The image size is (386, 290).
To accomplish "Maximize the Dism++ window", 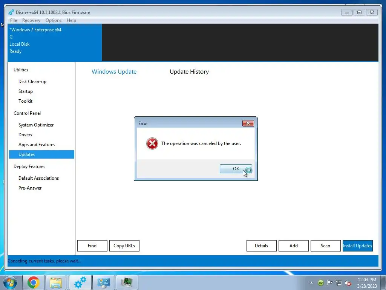I will [x=359, y=12].
